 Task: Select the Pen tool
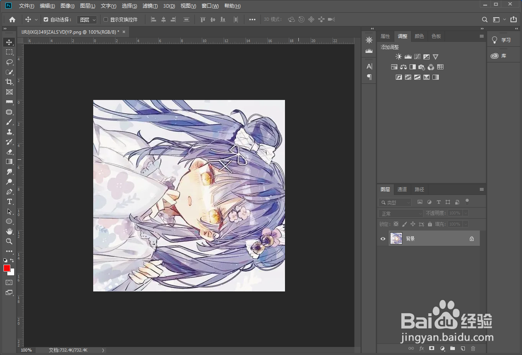click(9, 191)
